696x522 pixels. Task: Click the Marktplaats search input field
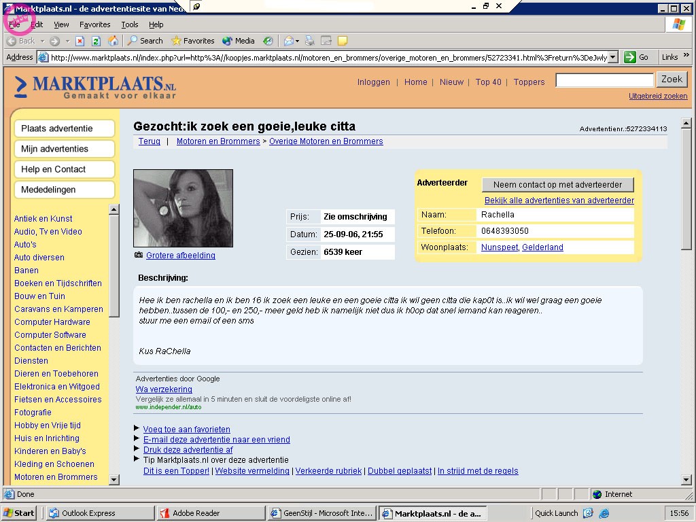604,80
